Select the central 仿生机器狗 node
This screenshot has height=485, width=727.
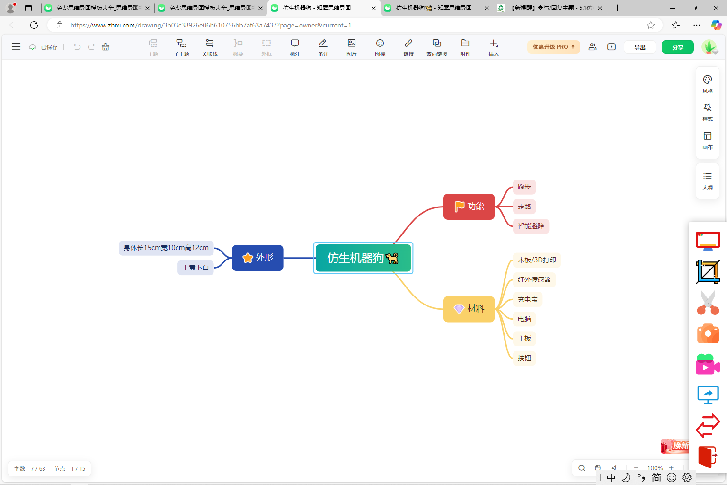tap(363, 258)
